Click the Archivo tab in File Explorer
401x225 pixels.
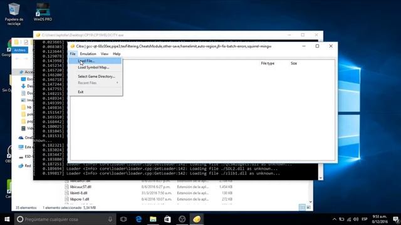(19, 50)
